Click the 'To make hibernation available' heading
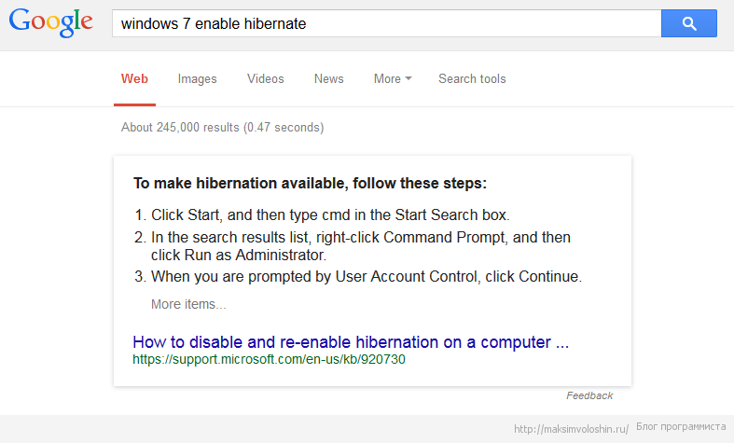Screen dimensions: 734x443 (x=310, y=183)
